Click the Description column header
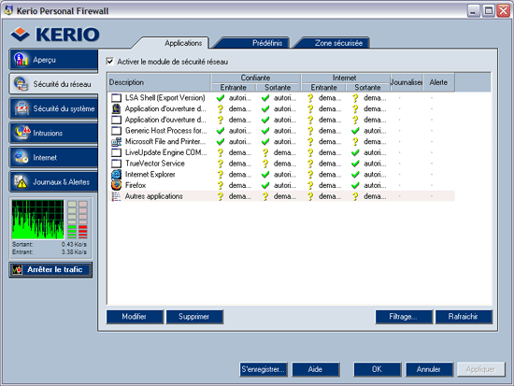 [x=159, y=82]
